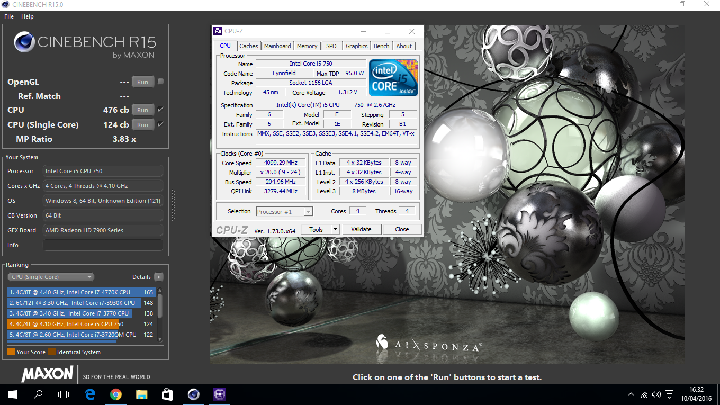720x405 pixels.
Task: Open the Windows Start menu
Action: 13,394
